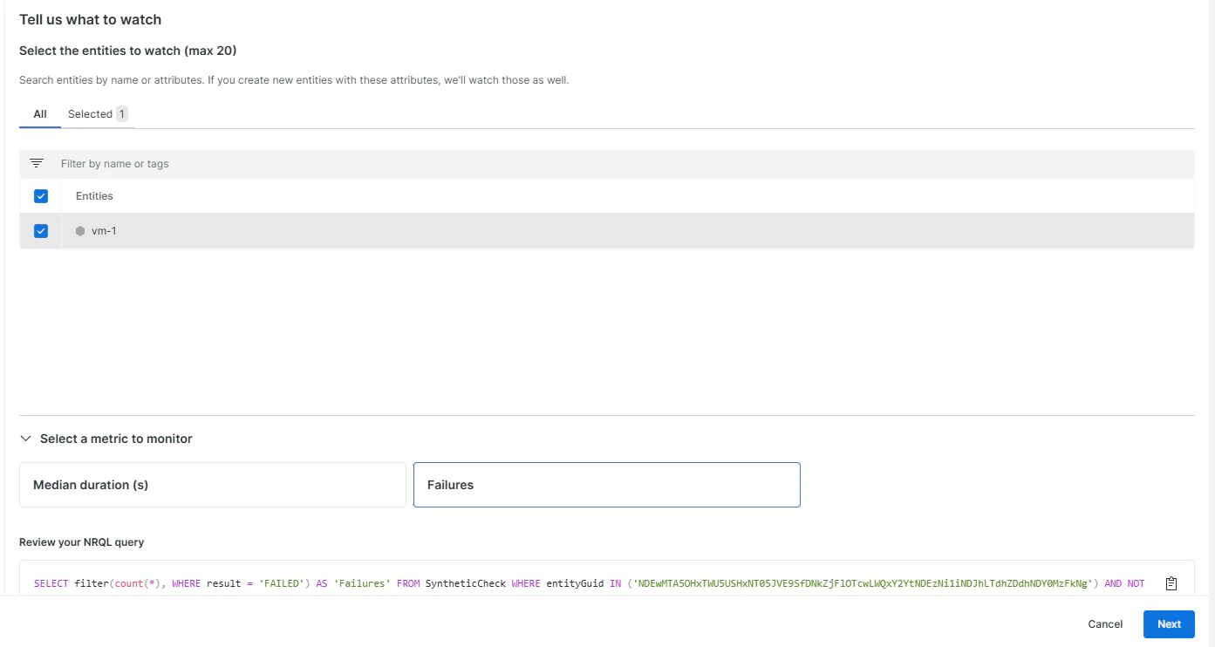Collapse the Select a metric to monitor section
This screenshot has height=647, width=1215.
tap(25, 439)
